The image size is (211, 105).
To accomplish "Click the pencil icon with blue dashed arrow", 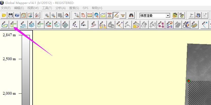I will click(x=204, y=24).
